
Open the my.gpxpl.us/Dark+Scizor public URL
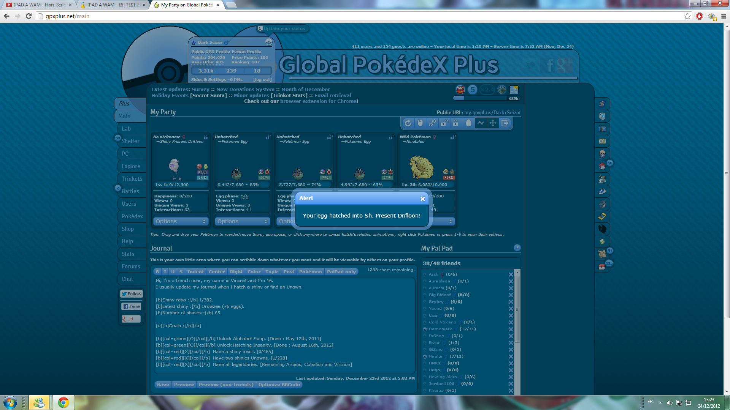tap(492, 113)
